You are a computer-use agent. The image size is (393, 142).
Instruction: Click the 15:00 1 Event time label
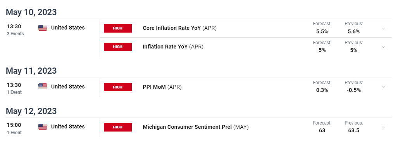click(x=14, y=128)
